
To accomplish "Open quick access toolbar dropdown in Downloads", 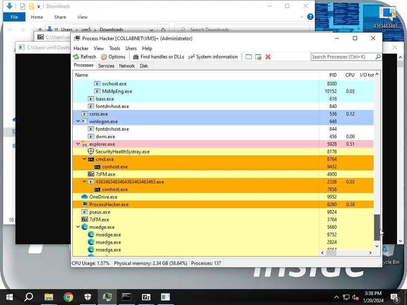I will [x=39, y=6].
